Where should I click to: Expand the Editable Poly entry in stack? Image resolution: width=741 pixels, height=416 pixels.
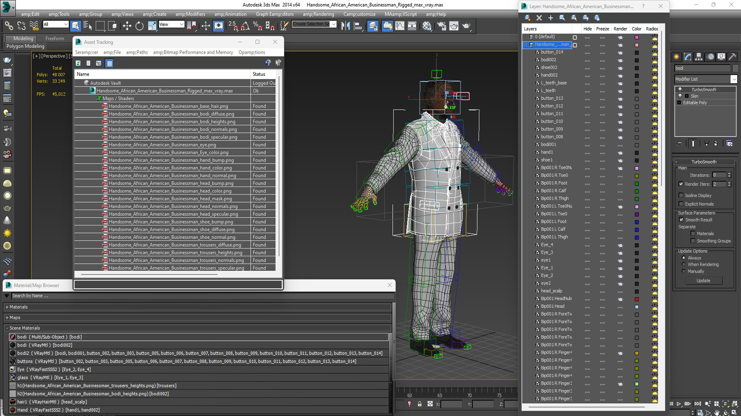coord(679,102)
